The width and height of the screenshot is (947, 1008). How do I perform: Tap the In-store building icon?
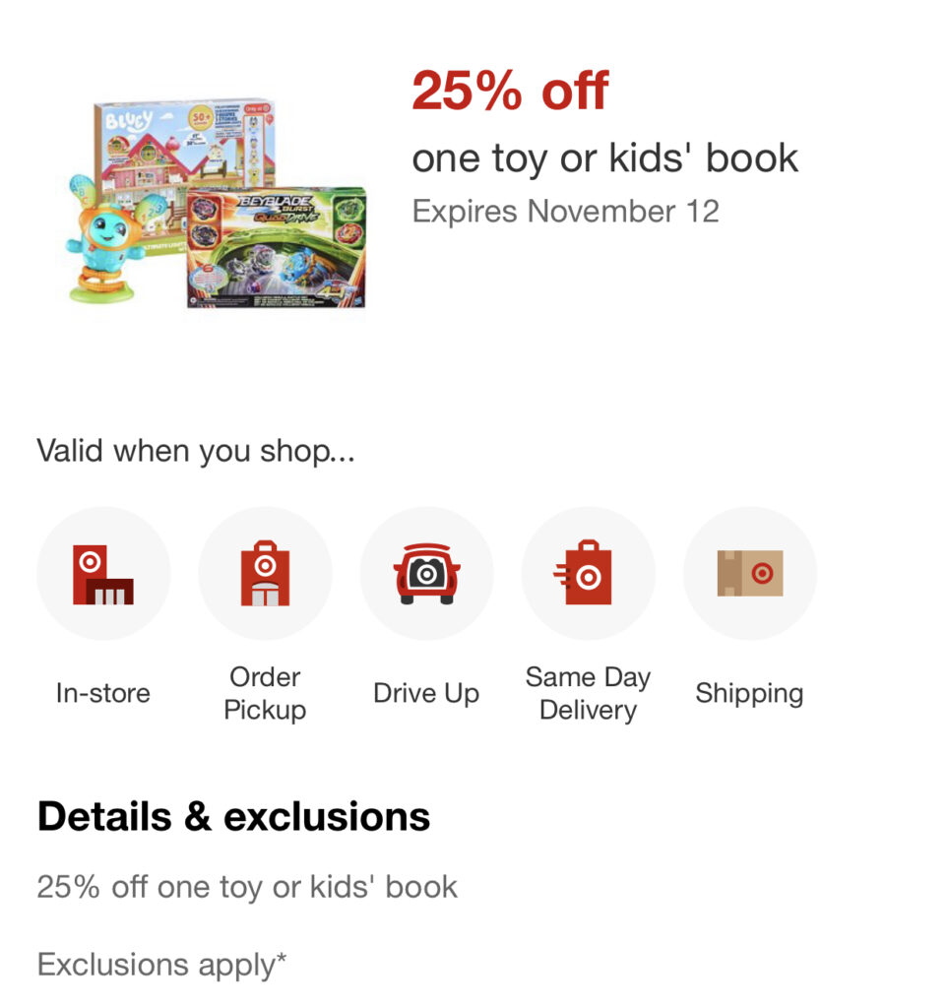[x=103, y=574]
